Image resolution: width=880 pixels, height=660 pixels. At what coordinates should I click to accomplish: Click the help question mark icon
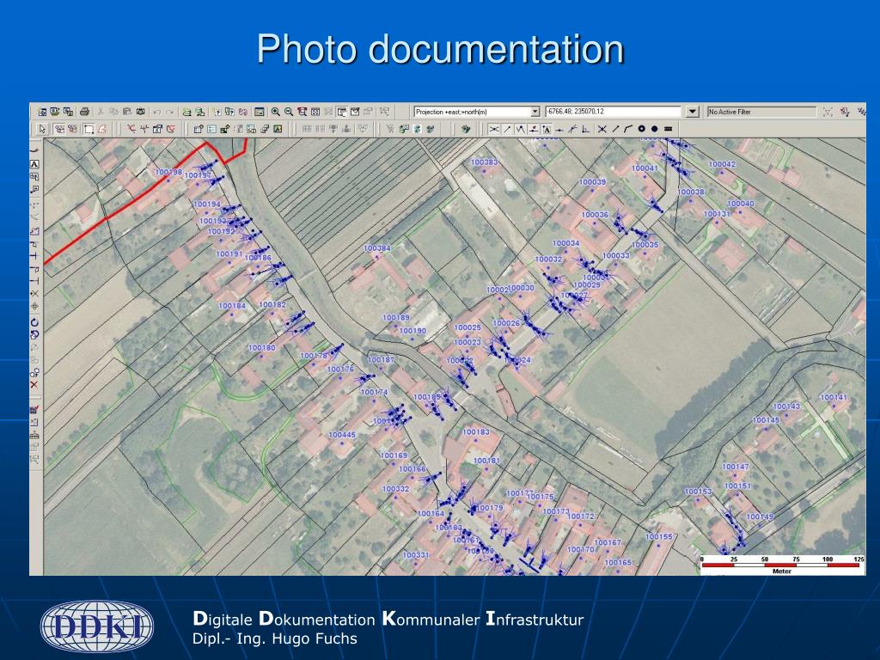pyautogui.click(x=217, y=112)
